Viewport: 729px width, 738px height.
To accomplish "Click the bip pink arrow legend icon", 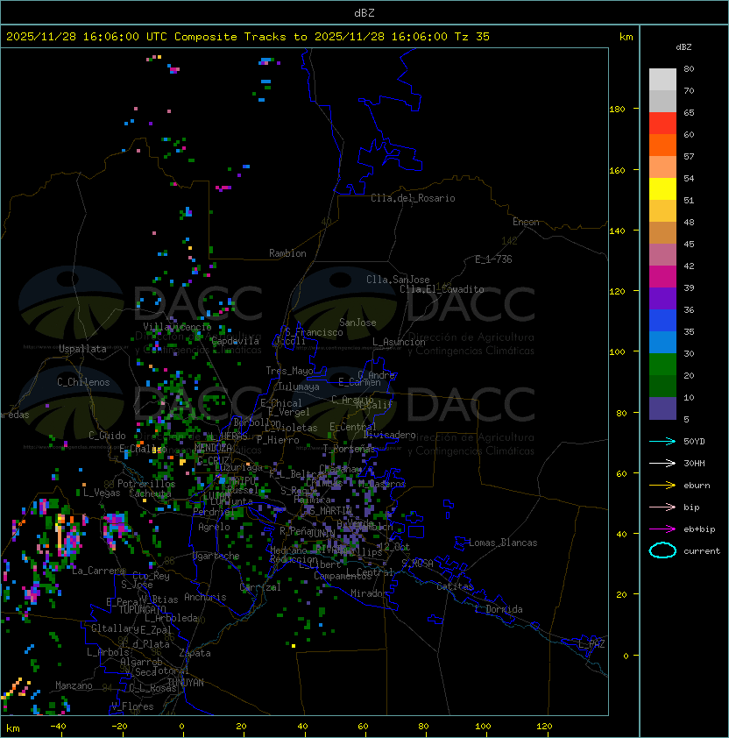I will pyautogui.click(x=662, y=507).
